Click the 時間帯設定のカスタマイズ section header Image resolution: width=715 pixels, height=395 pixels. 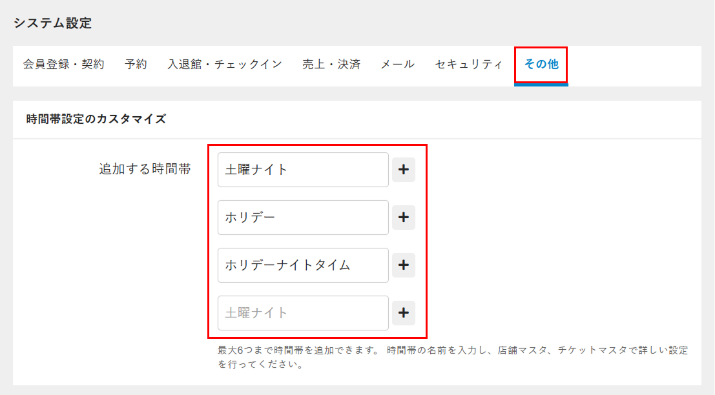point(96,119)
